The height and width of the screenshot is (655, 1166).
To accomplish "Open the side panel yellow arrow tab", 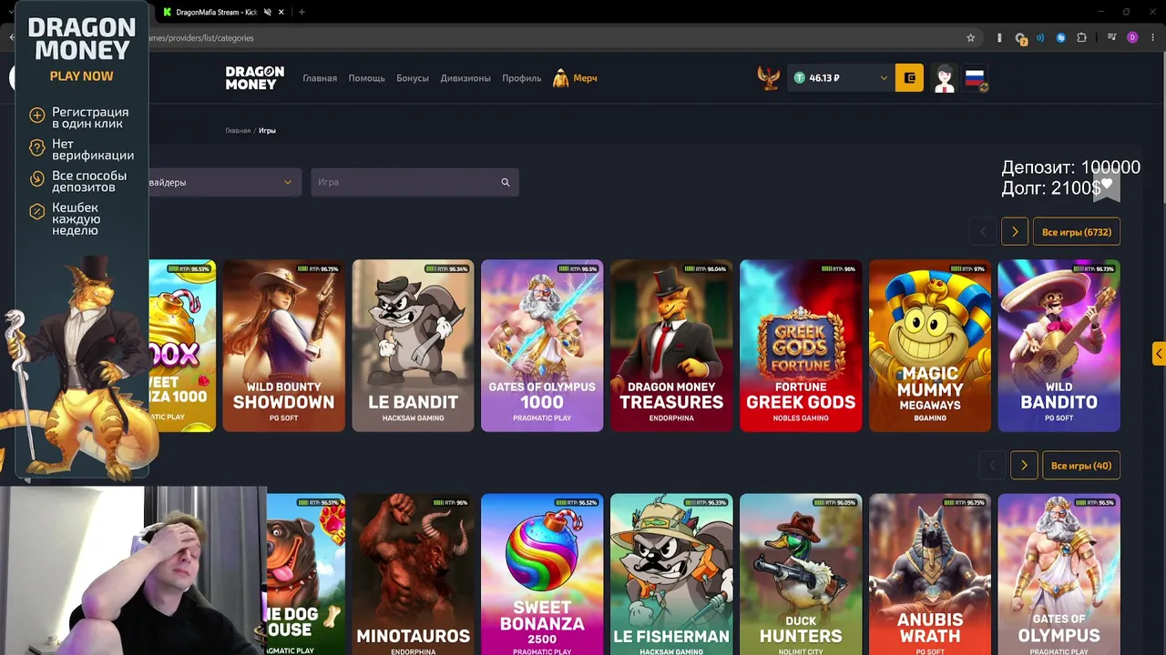I will click(1159, 353).
